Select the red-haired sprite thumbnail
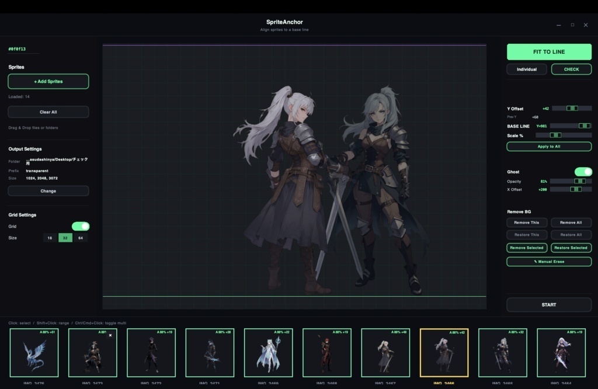Viewport: 598px width, 389px height. [x=327, y=353]
